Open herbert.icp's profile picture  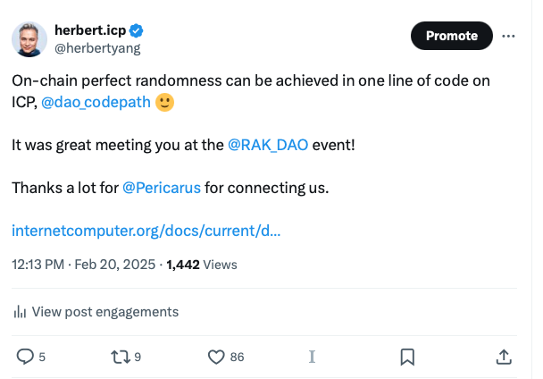(29, 39)
